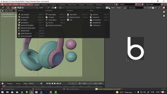Click the Properties editor icon
Viewport: 167px width, 94px height.
pyautogui.click(x=91, y=17)
